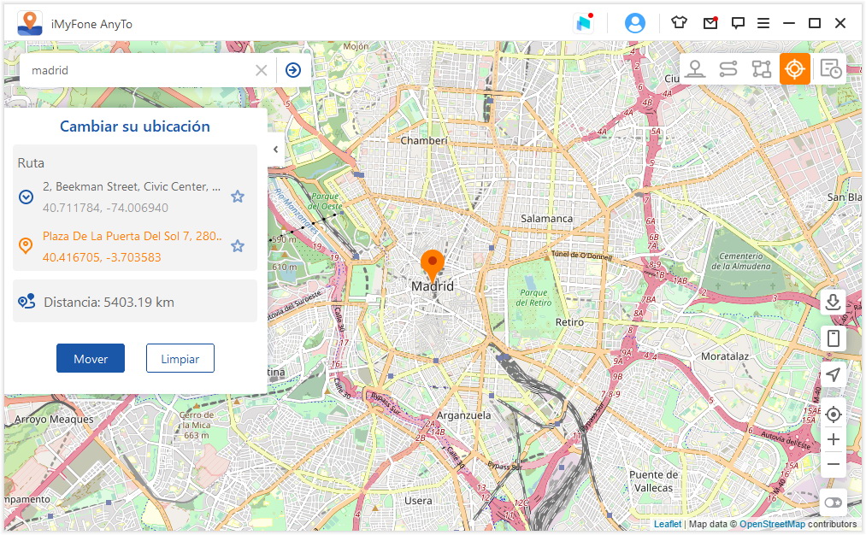Clear the madrid search text

pos(262,70)
